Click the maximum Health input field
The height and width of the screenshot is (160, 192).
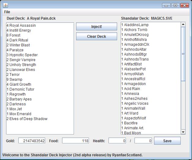143,141
